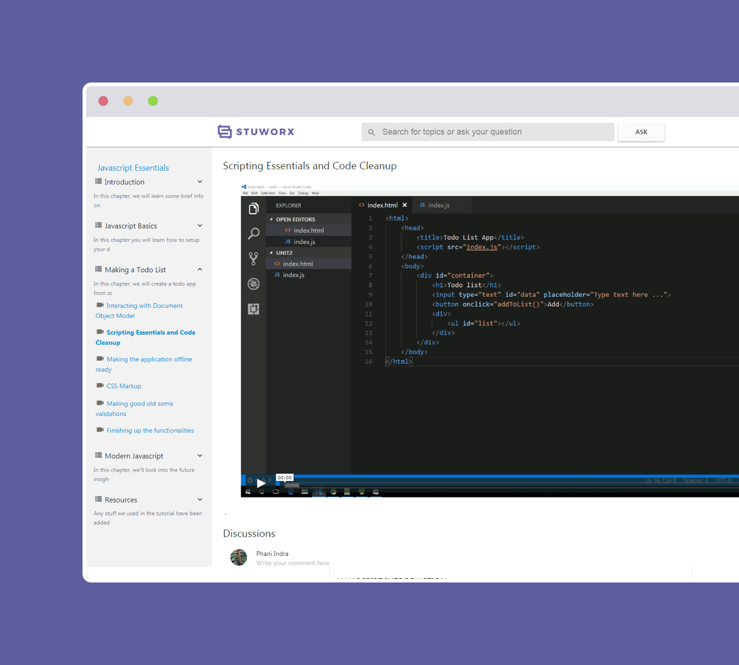Image resolution: width=739 pixels, height=665 pixels.
Task: Close the index.html editor tab with the X
Action: [x=405, y=205]
